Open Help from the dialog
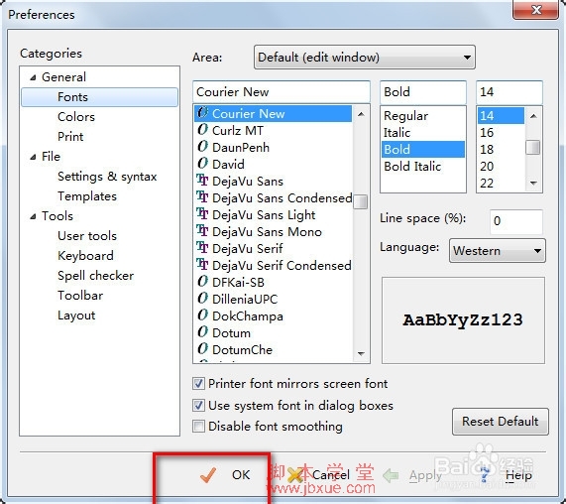 tap(507, 475)
